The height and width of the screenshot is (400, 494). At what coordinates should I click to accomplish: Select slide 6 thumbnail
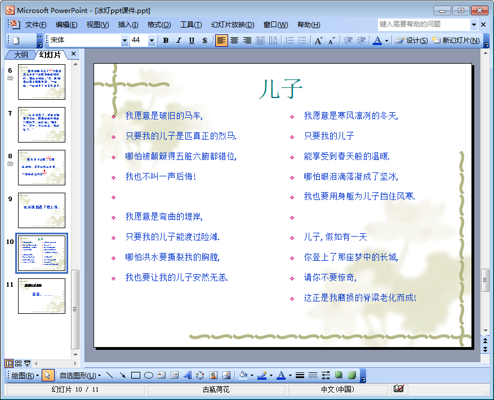click(x=42, y=82)
